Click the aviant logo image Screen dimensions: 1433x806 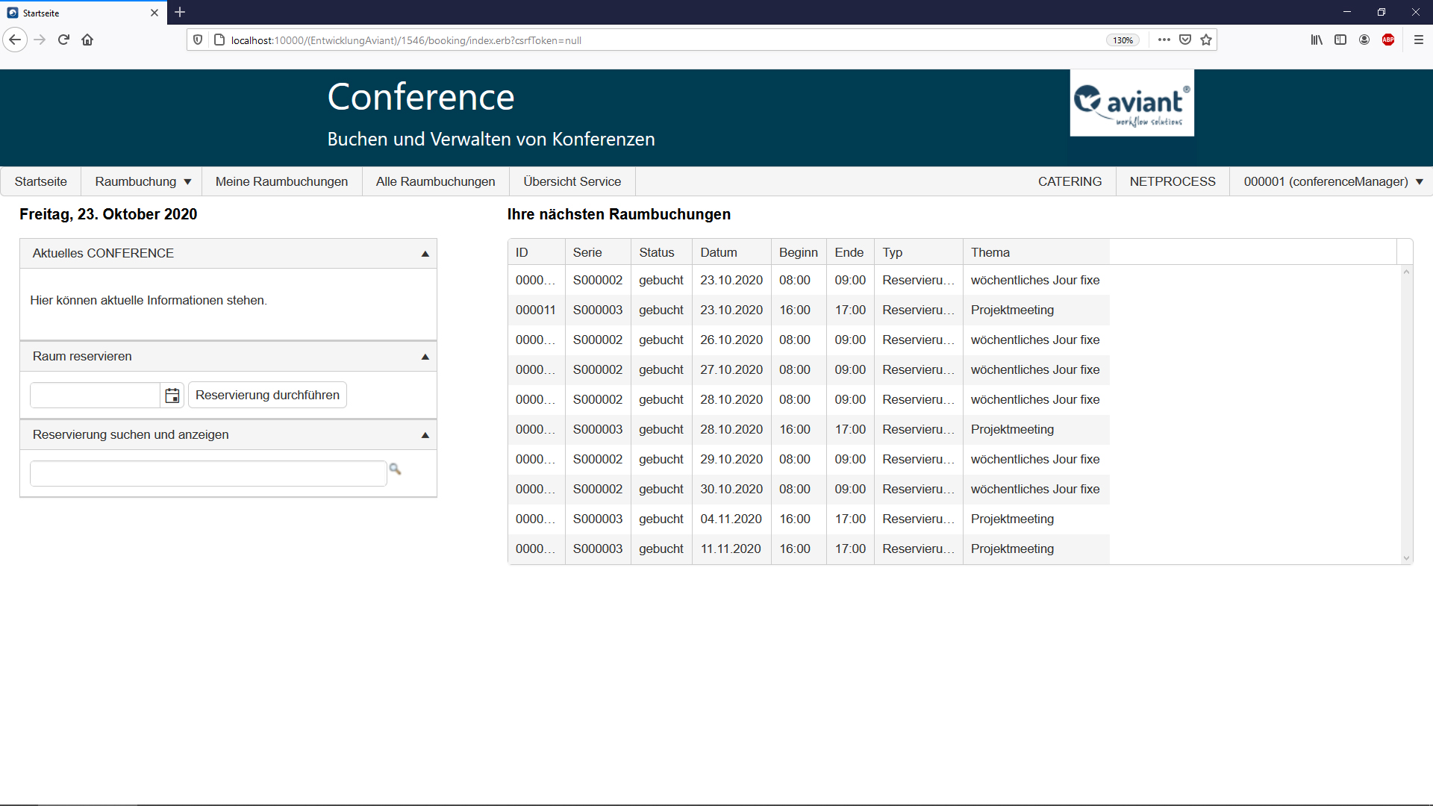coord(1131,103)
